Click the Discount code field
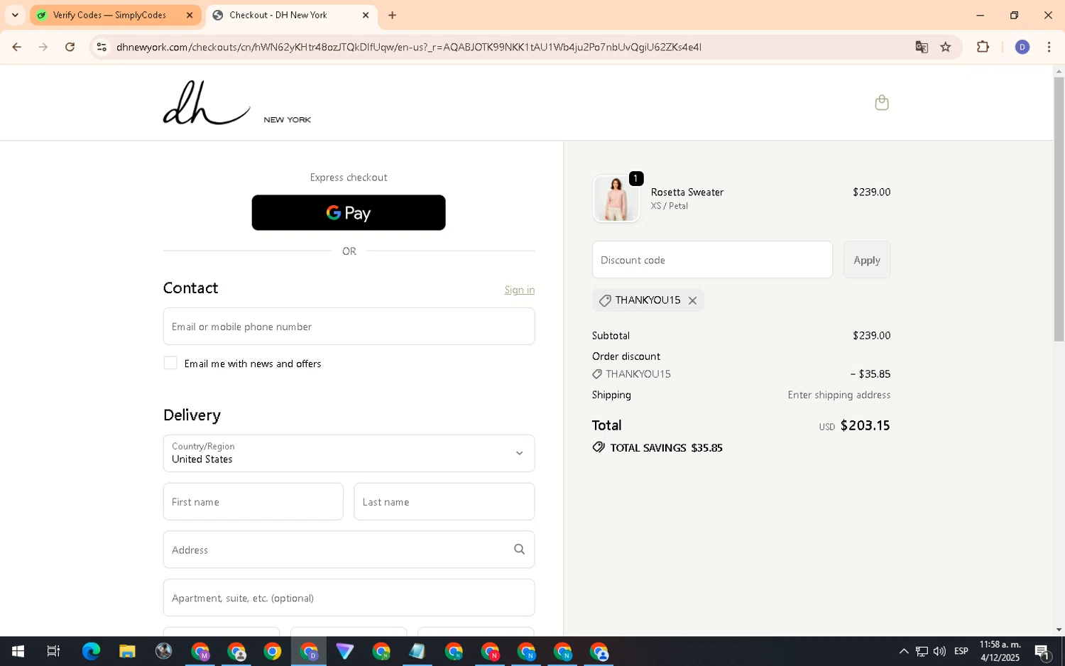 (712, 260)
